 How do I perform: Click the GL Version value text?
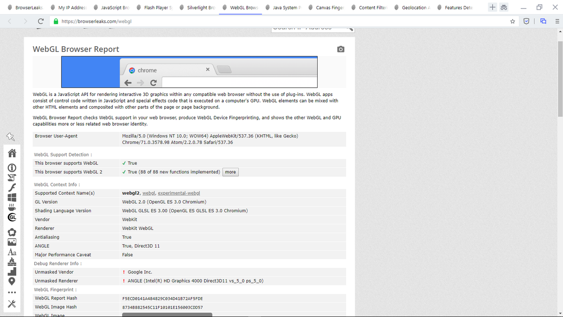(164, 202)
